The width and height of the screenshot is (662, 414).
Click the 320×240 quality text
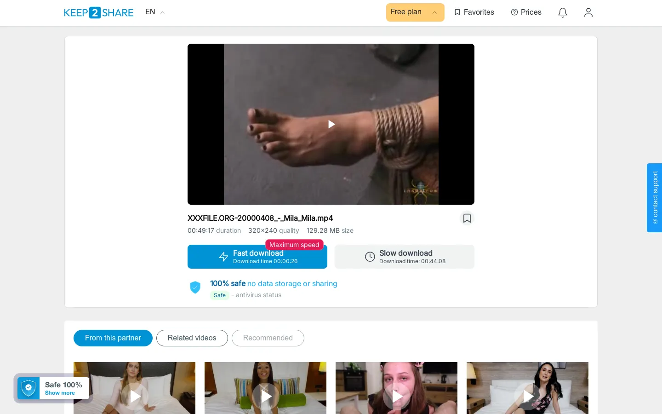click(274, 230)
